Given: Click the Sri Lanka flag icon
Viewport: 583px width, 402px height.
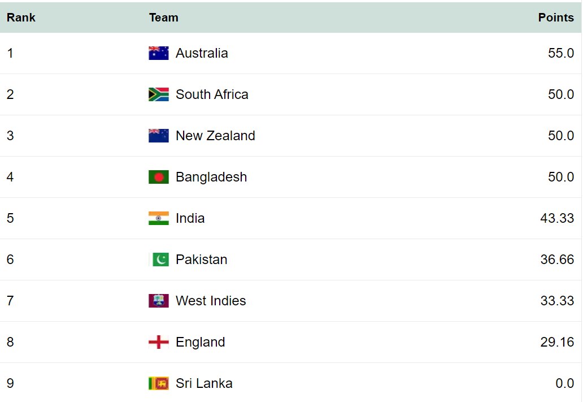Looking at the screenshot, I should (x=158, y=383).
